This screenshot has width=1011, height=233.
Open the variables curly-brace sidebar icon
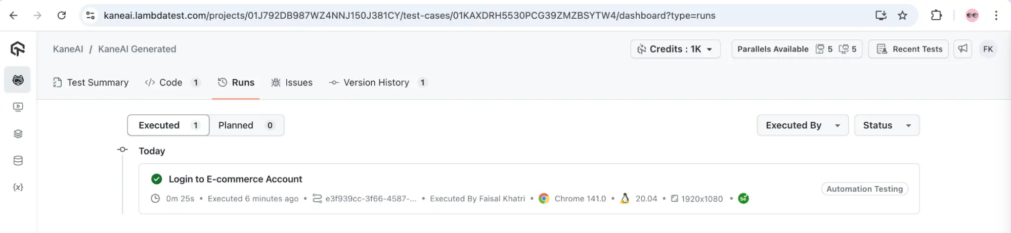click(x=18, y=188)
